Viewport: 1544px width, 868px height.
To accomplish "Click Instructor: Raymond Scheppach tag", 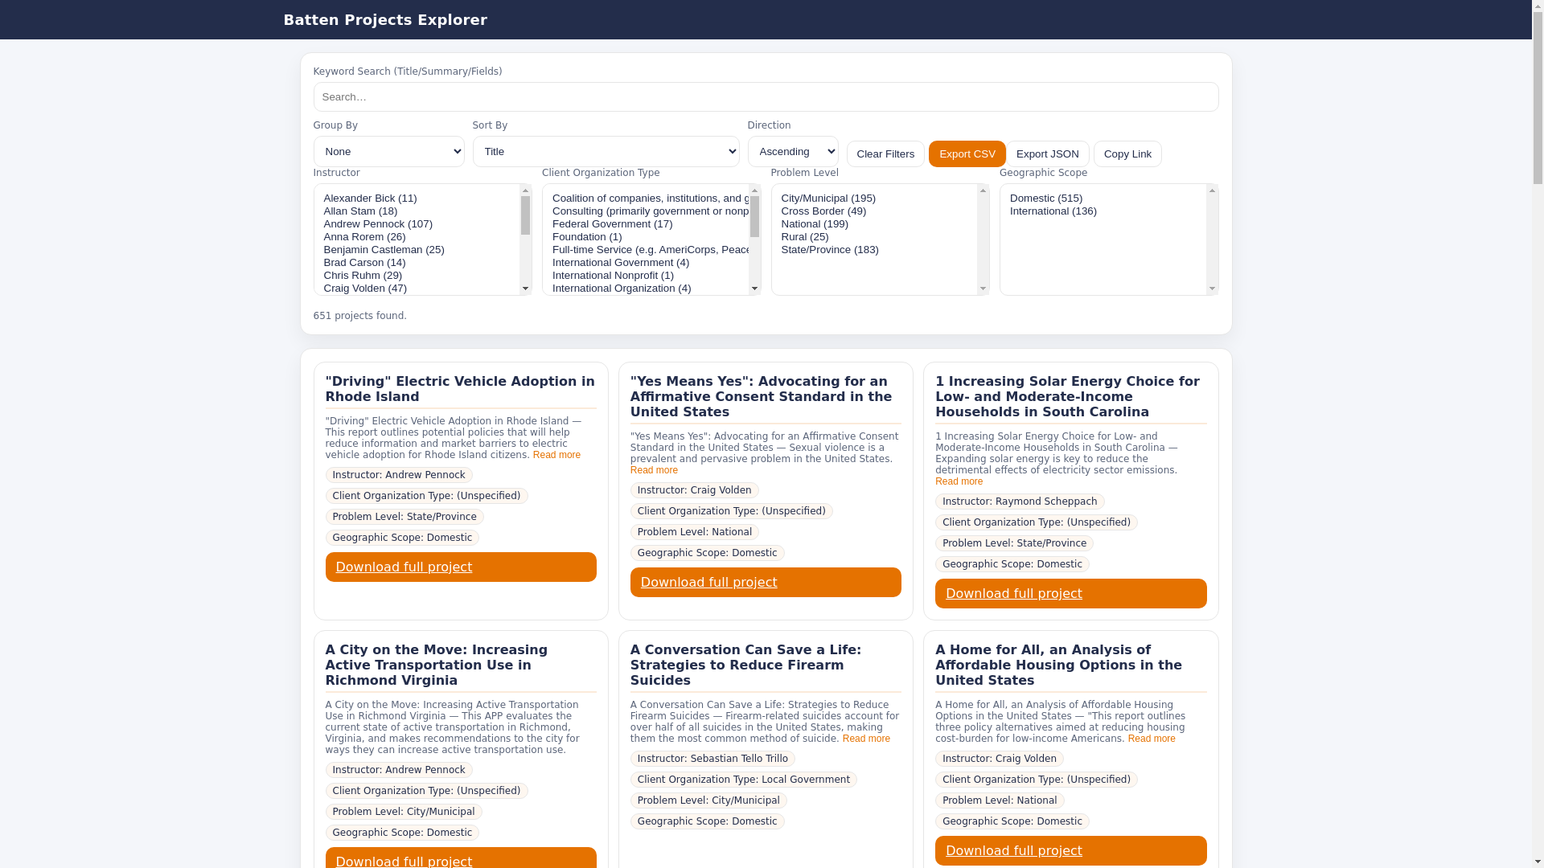I will (1020, 502).
